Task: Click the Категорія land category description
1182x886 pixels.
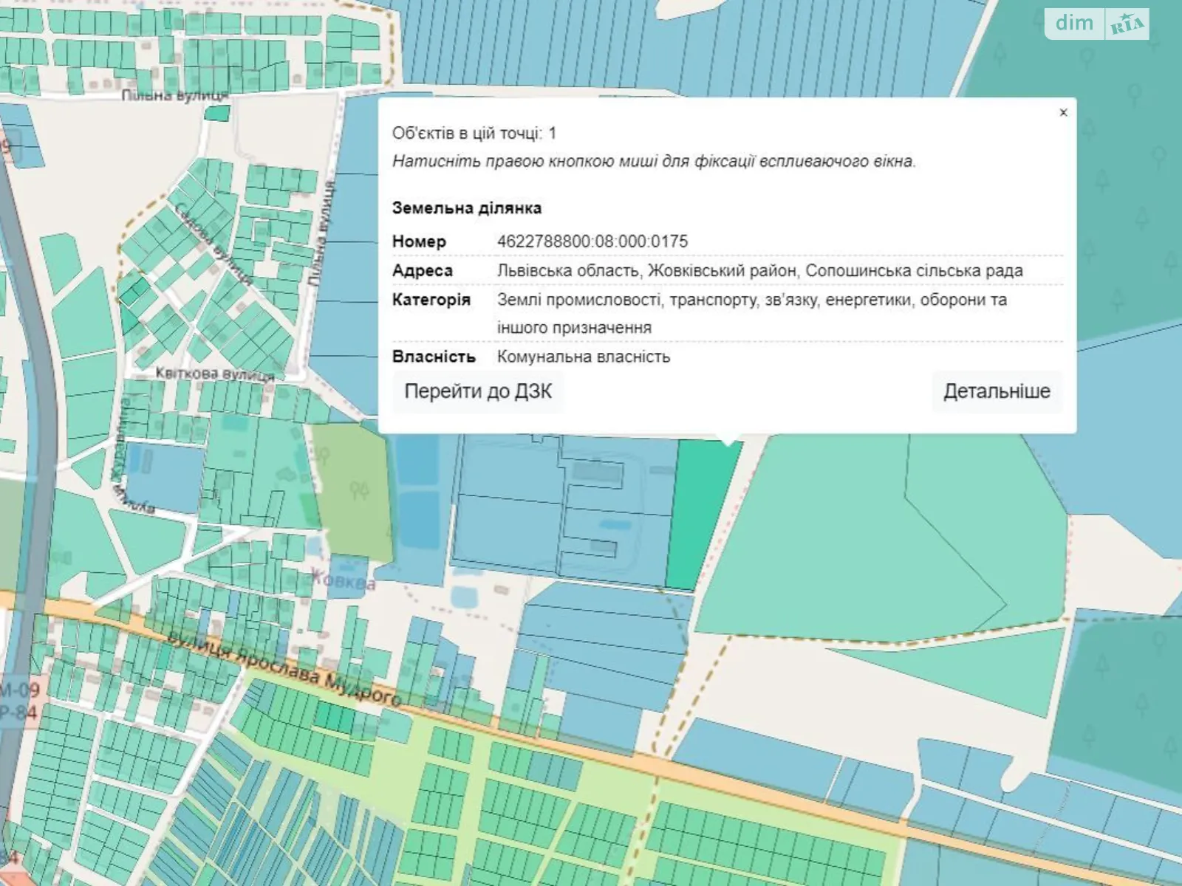Action: point(751,313)
